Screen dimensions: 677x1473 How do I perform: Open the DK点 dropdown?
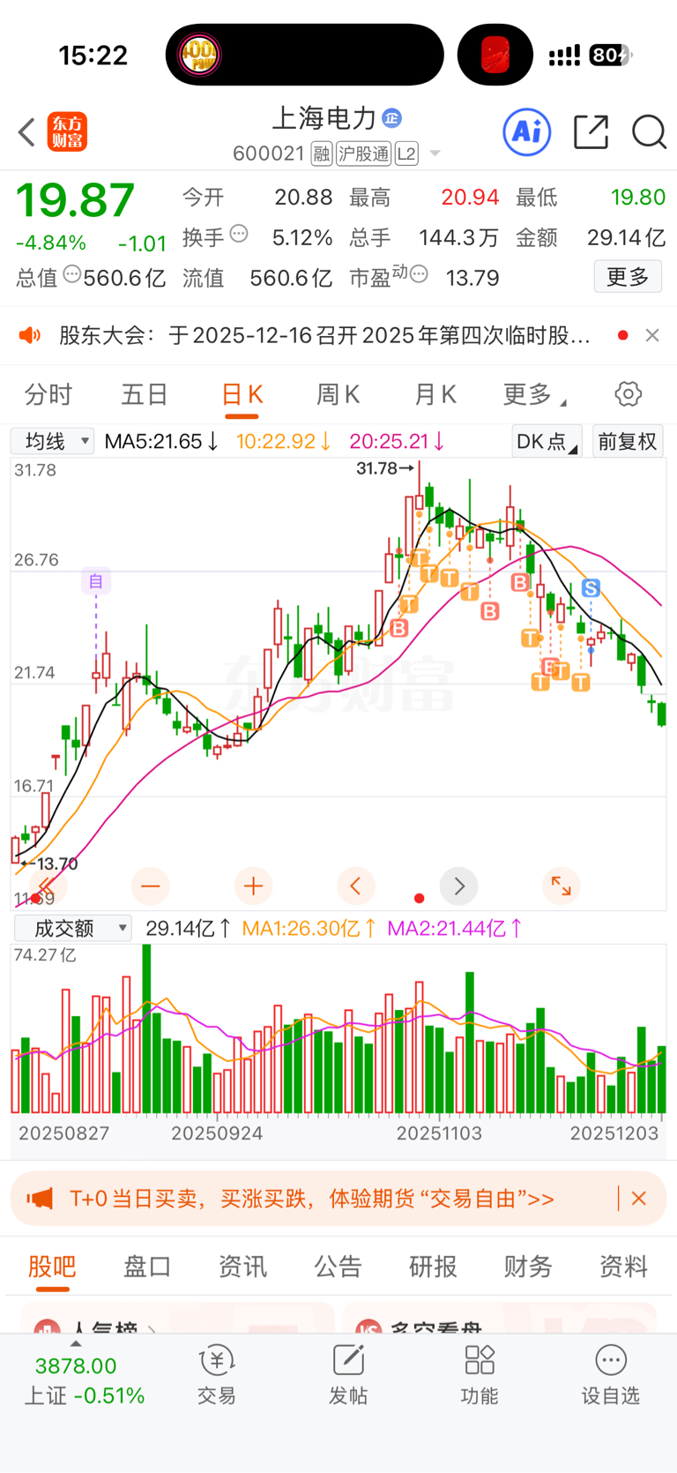[547, 441]
